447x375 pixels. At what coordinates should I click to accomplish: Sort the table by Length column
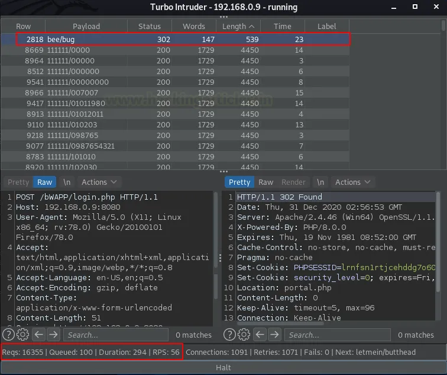pyautogui.click(x=238, y=26)
